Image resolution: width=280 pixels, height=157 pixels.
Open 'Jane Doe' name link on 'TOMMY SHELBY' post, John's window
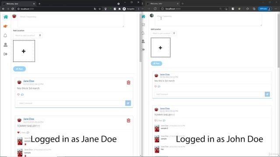click(164, 109)
